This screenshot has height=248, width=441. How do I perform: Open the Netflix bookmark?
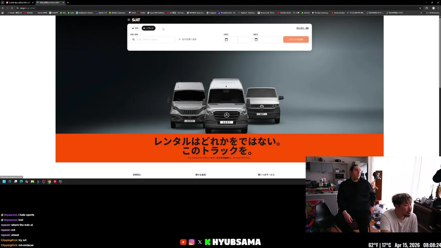pyautogui.click(x=142, y=13)
